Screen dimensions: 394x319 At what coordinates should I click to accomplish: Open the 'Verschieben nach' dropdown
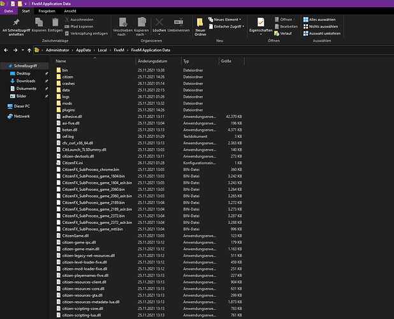click(122, 27)
